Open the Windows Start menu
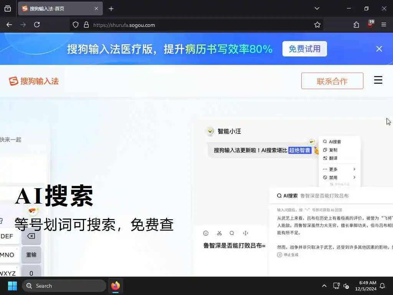Image resolution: width=393 pixels, height=295 pixels. coord(12,286)
